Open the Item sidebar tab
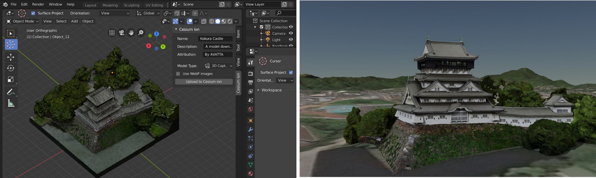Image resolution: width=596 pixels, height=178 pixels. (x=238, y=34)
